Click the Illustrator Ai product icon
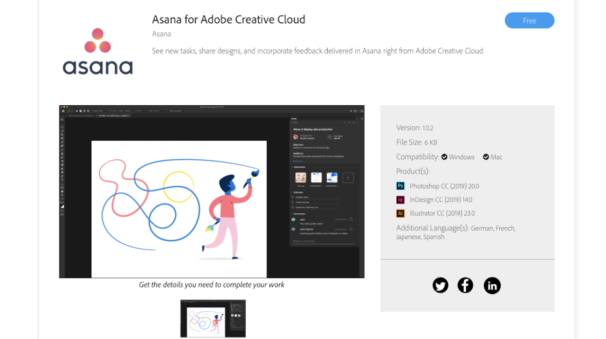Screen dimensions: 606x339 pos(400,213)
